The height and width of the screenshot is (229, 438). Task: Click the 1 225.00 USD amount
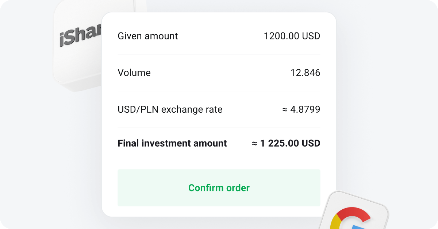pos(285,143)
